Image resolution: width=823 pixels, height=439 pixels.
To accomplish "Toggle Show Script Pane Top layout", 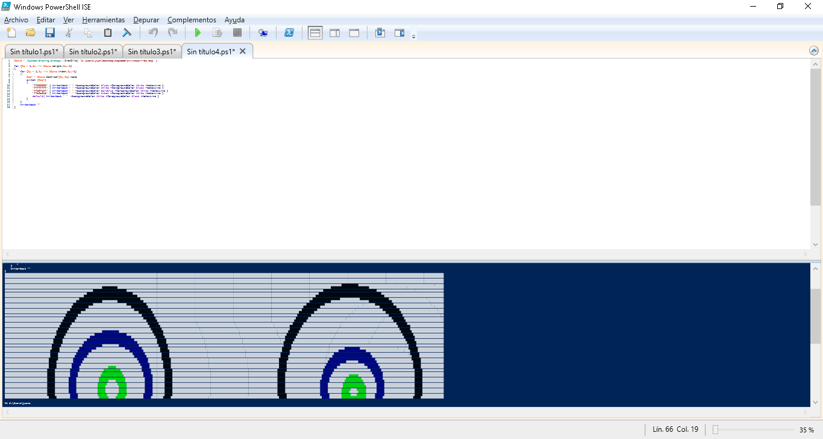I will (315, 33).
